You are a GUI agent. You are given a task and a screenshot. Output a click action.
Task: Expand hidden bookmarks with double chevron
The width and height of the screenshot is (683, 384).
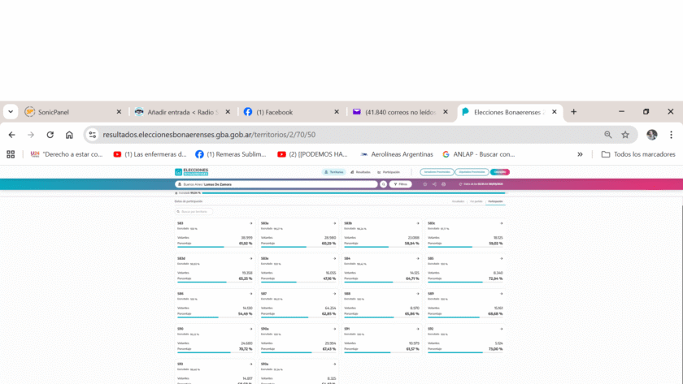[580, 154]
